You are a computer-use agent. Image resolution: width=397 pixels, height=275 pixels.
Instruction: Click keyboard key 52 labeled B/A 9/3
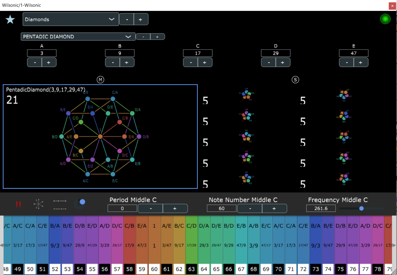(55, 245)
